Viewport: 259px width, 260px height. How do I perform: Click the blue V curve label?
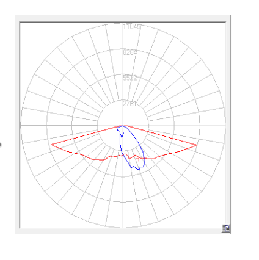coord(122,135)
